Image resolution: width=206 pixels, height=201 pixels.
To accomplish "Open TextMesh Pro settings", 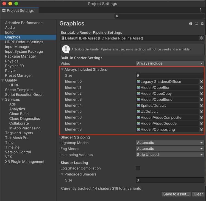I will [17, 138].
